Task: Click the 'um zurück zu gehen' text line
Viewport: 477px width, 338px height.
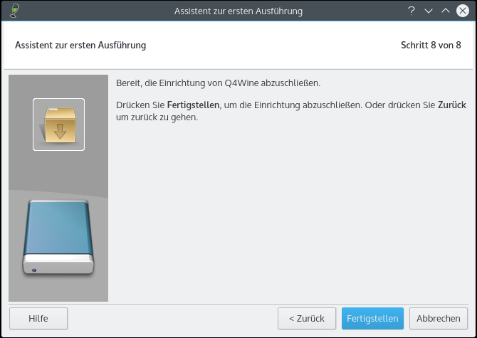Action: click(156, 117)
